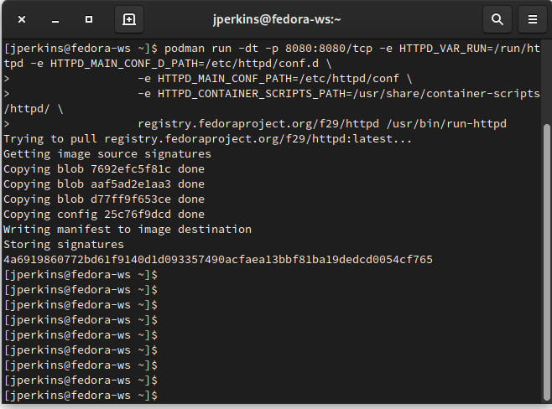Open the hamburger menu
Screen dimensions: 552x409
click(x=532, y=19)
